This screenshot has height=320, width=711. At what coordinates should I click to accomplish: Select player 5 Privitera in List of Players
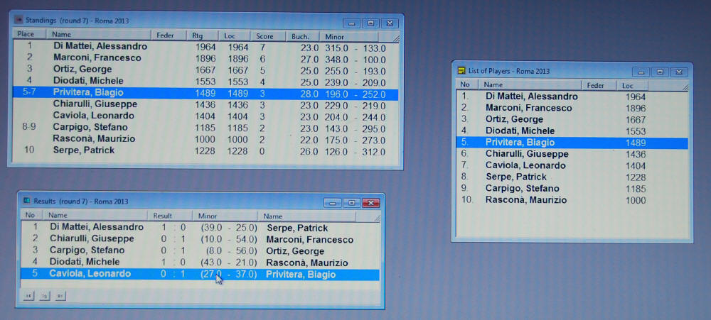click(x=572, y=143)
